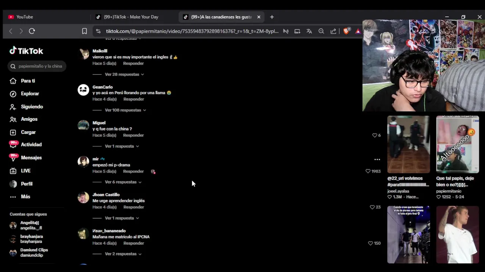Click the browser address bar URL
Viewport: 485px width, 272px height.
click(x=192, y=31)
